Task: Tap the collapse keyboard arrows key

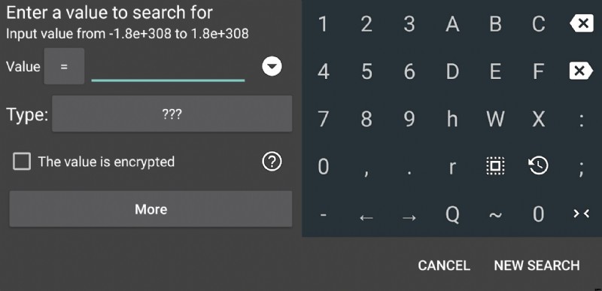Action: (581, 214)
